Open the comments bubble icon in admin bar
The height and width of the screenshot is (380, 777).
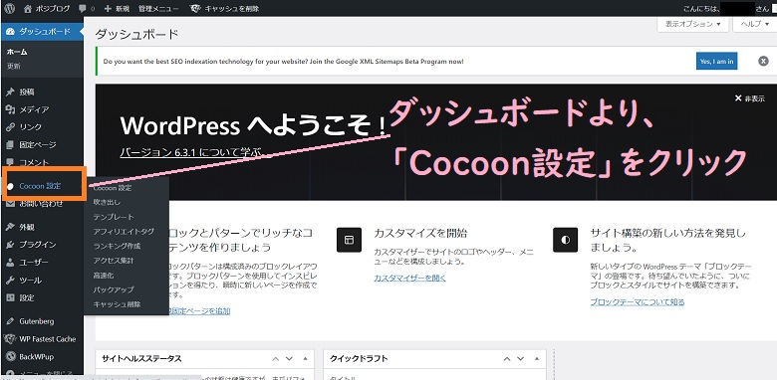[83, 8]
